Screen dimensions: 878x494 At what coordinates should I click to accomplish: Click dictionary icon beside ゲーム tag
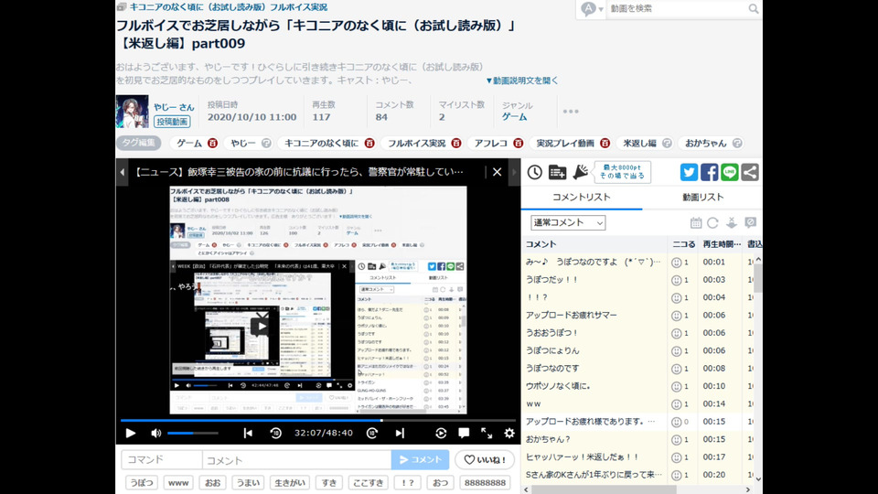pyautogui.click(x=212, y=144)
